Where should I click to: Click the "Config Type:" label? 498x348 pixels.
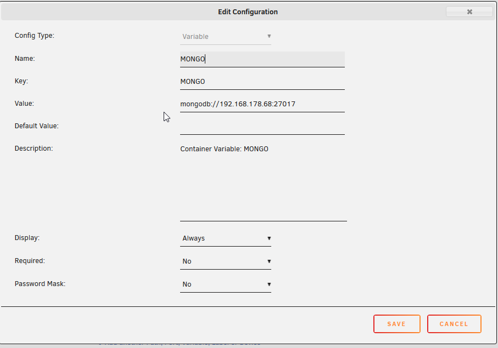[34, 36]
